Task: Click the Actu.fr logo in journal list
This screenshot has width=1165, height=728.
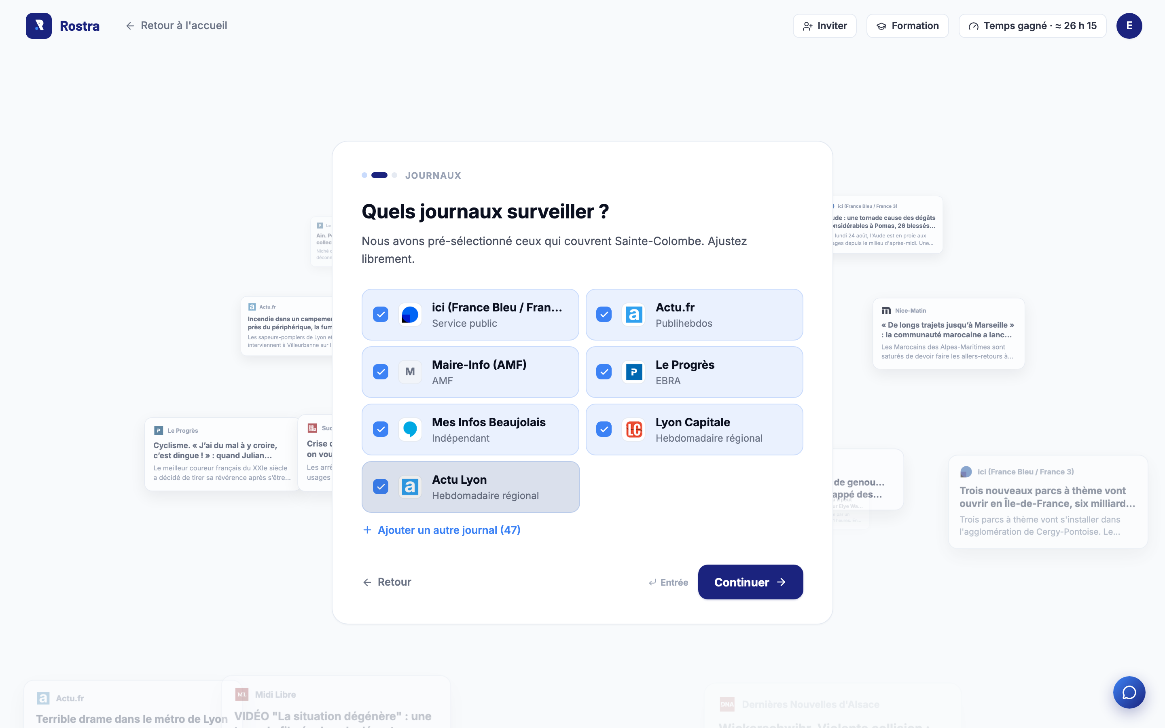Action: pyautogui.click(x=633, y=315)
